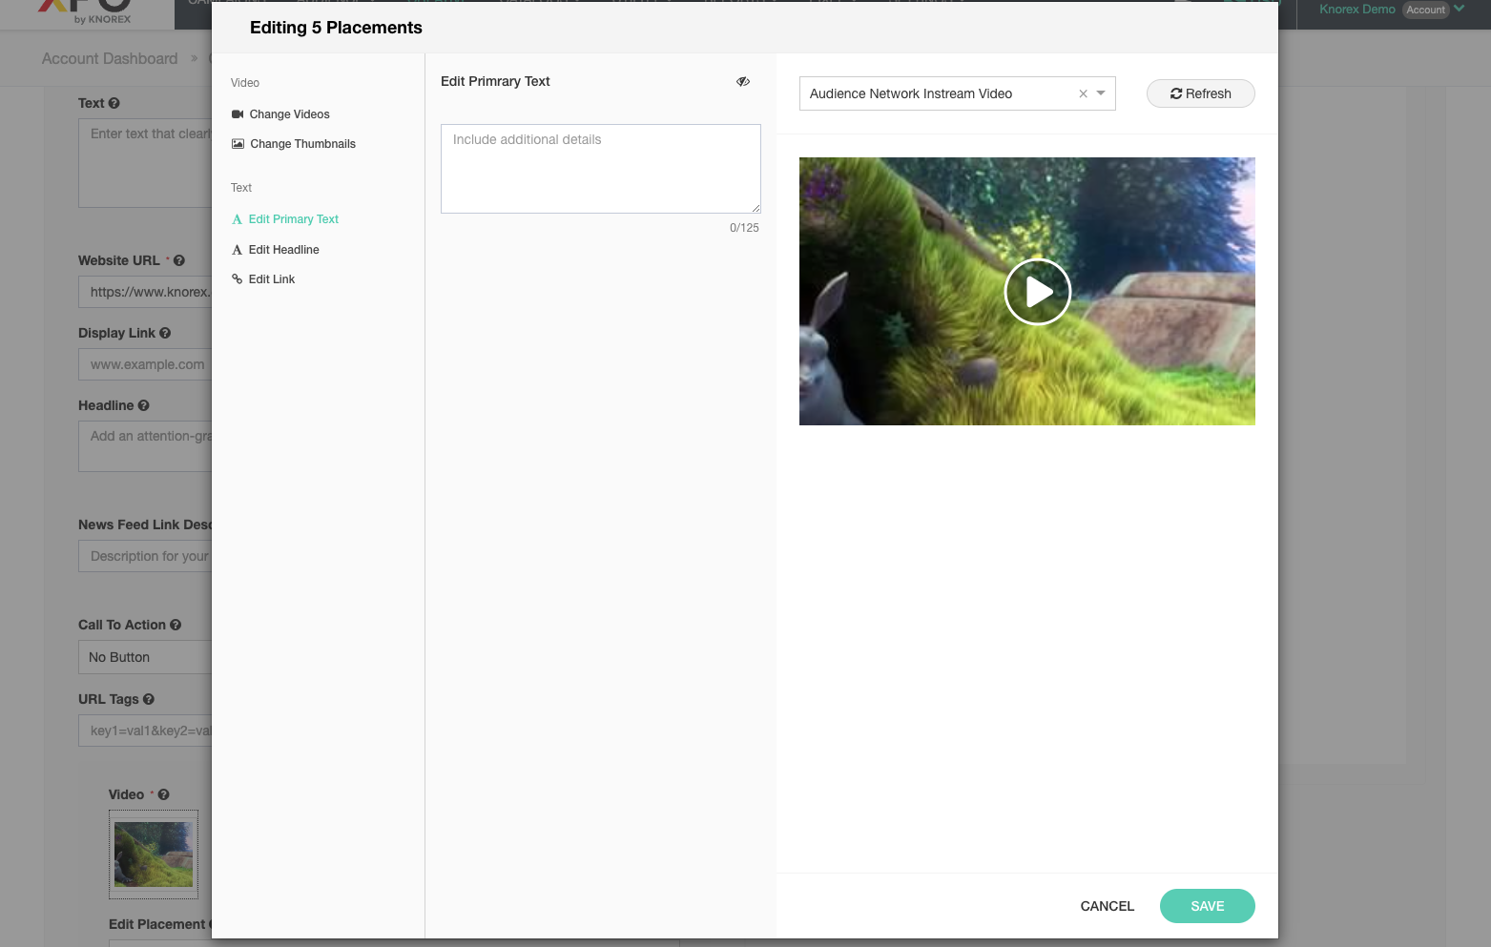Open the Change Thumbnails section
The image size is (1491, 947).
[x=302, y=144]
